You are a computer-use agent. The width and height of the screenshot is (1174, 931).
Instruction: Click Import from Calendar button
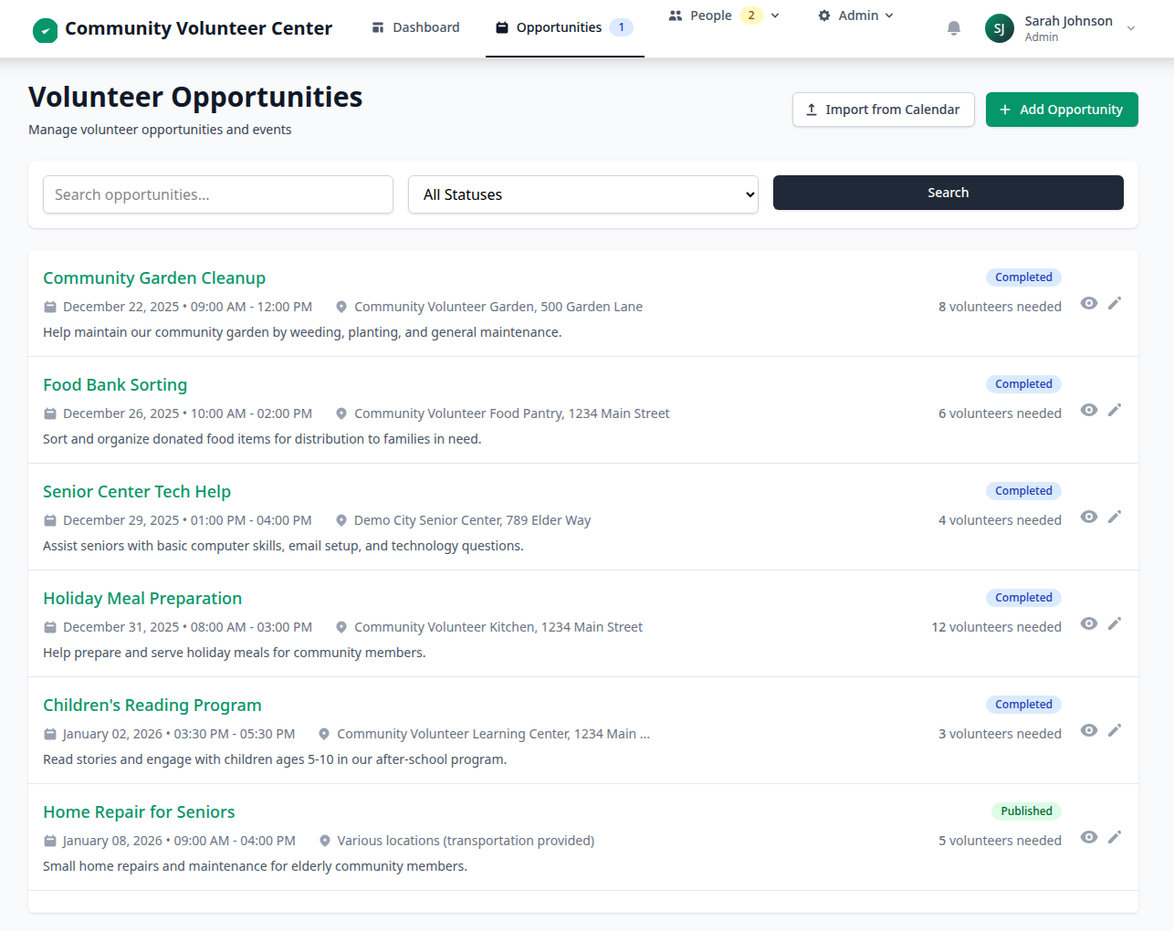[x=883, y=110]
